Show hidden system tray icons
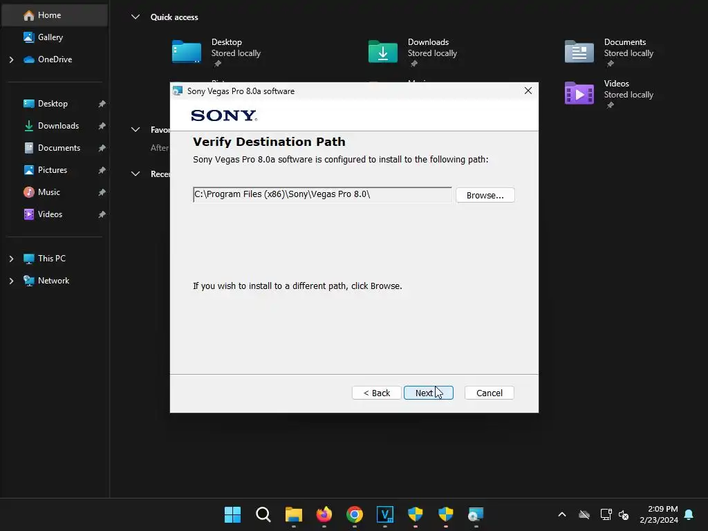The image size is (708, 531). pyautogui.click(x=561, y=514)
